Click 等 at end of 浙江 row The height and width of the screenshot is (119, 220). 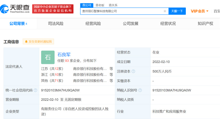click(x=111, y=74)
